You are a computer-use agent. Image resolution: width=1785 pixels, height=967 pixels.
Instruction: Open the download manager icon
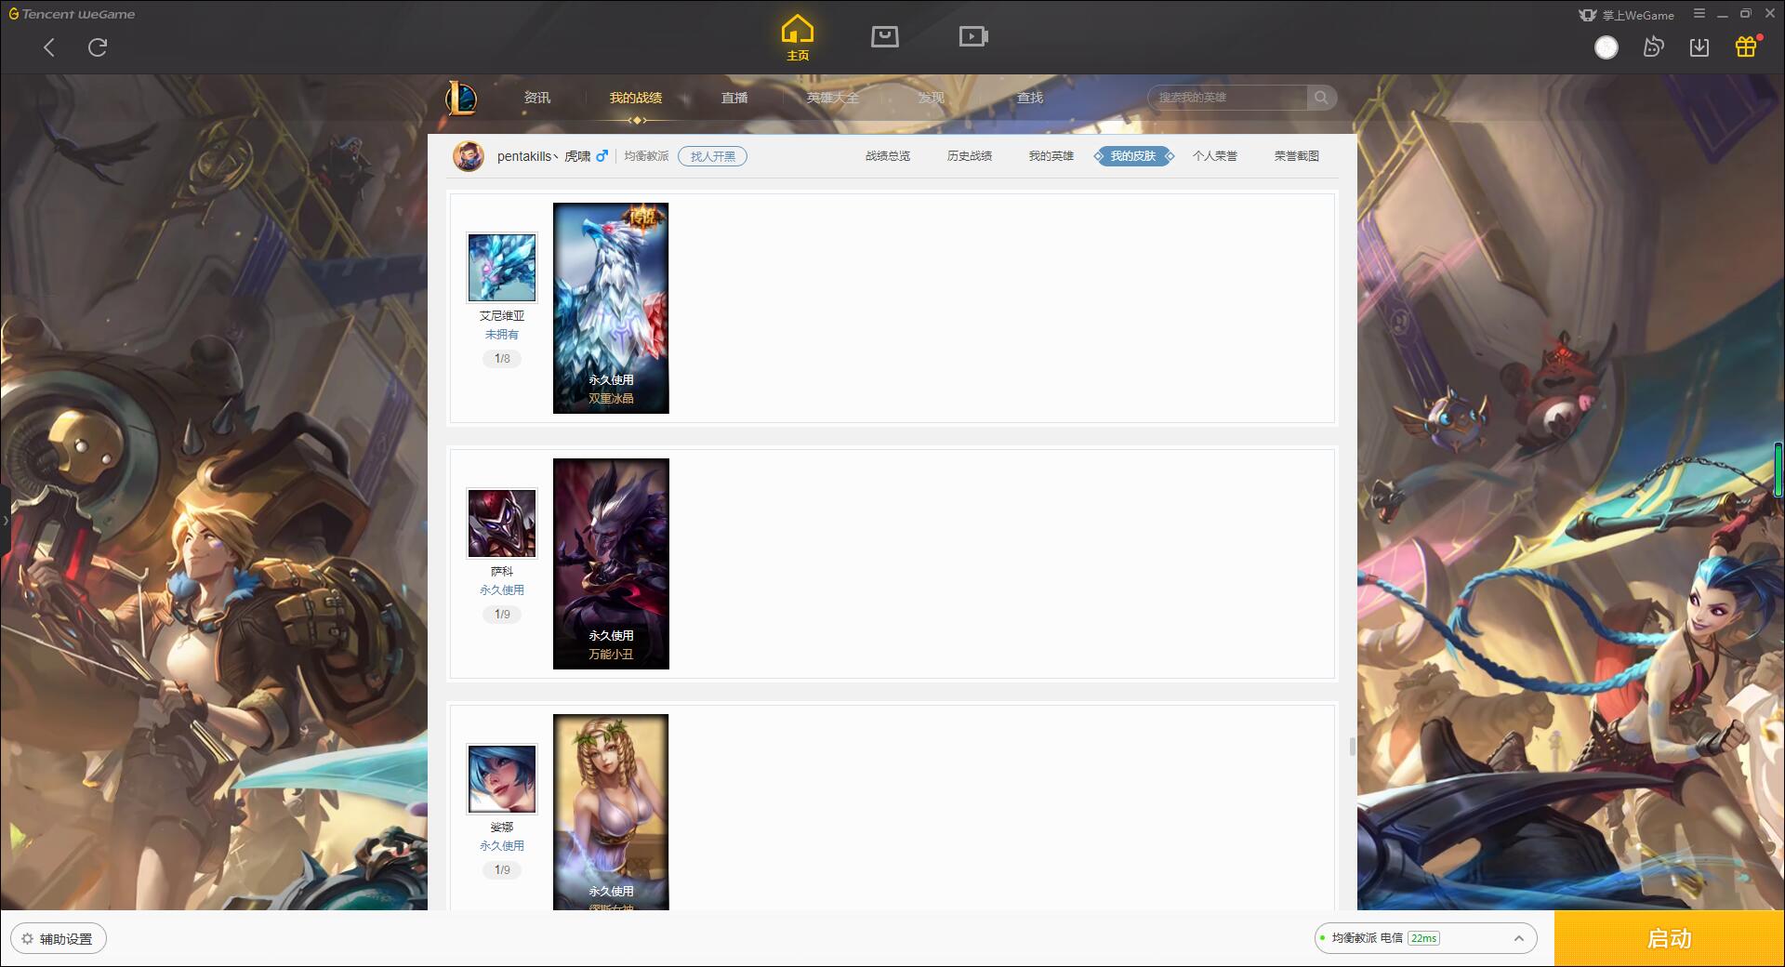click(x=1699, y=47)
